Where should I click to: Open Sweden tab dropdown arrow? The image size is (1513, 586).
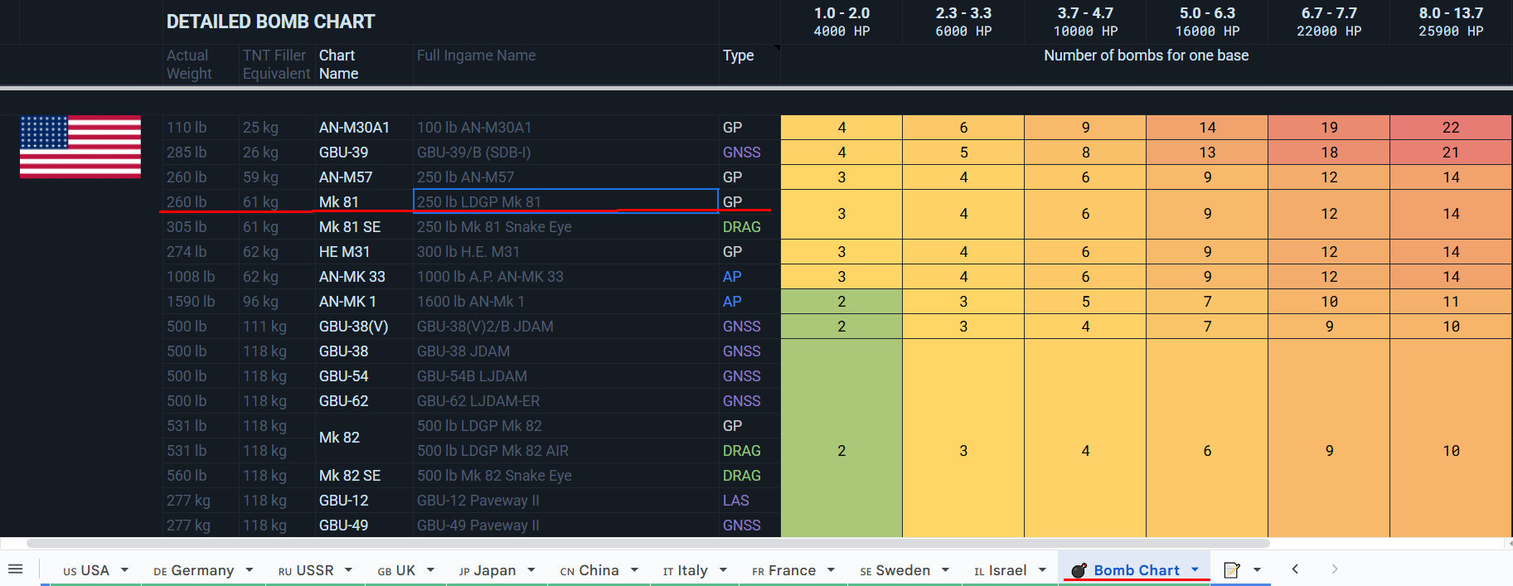[x=945, y=569]
